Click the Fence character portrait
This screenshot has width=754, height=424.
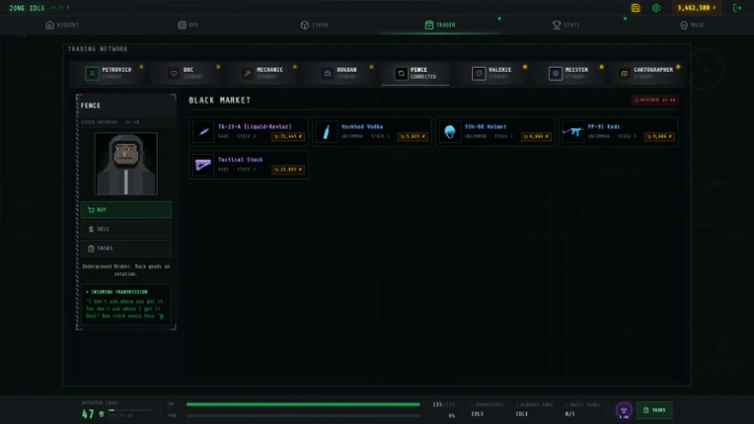coord(126,164)
